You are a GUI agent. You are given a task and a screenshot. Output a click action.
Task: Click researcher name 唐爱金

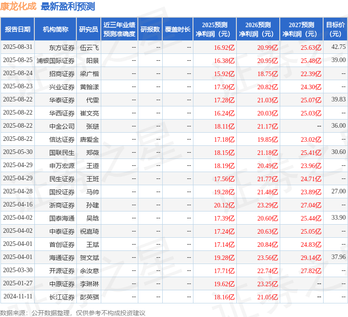click(x=89, y=139)
